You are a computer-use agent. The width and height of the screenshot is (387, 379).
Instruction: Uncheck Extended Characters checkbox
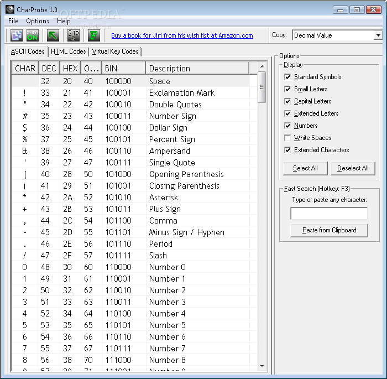[287, 150]
